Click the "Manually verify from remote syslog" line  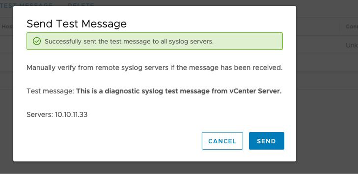155,68
